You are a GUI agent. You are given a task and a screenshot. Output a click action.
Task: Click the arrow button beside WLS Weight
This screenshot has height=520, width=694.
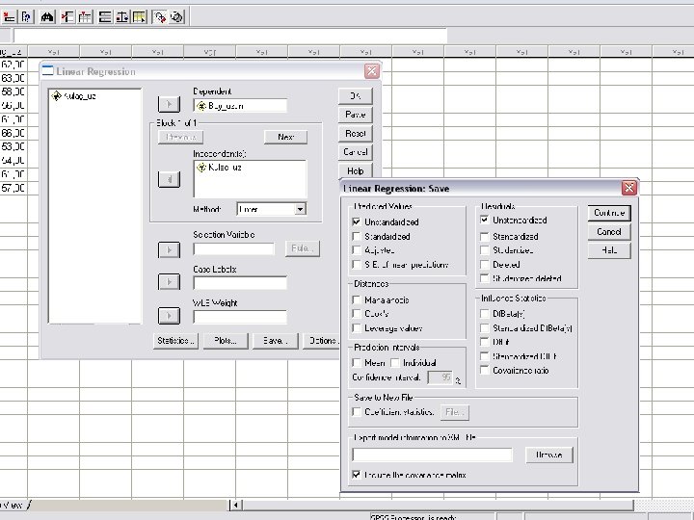pyautogui.click(x=169, y=315)
